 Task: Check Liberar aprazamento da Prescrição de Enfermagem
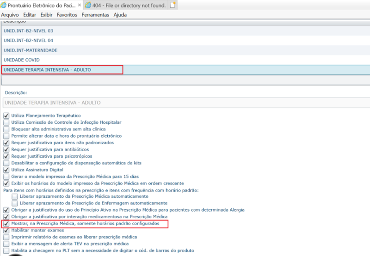point(15,203)
